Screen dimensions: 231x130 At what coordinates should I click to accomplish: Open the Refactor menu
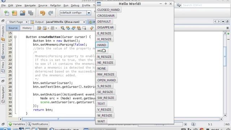pyautogui.click(x=55, y=5)
